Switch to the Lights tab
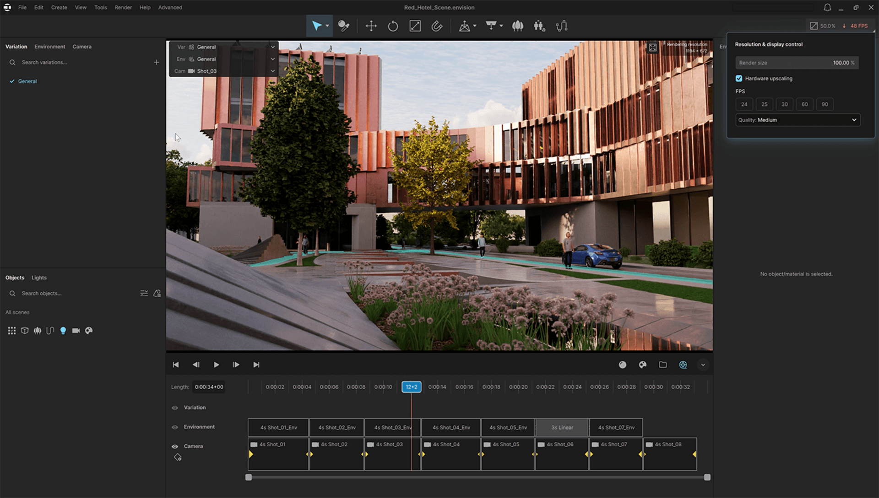Image resolution: width=879 pixels, height=498 pixels. click(x=39, y=277)
